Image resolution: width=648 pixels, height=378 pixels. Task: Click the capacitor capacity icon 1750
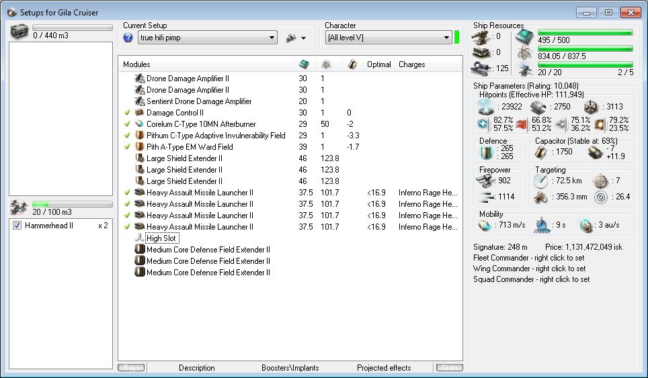pos(540,152)
